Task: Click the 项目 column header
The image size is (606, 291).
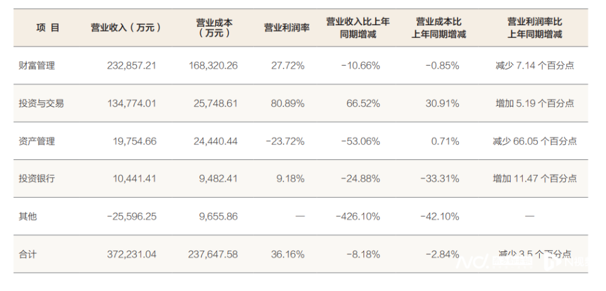Action: pos(49,28)
